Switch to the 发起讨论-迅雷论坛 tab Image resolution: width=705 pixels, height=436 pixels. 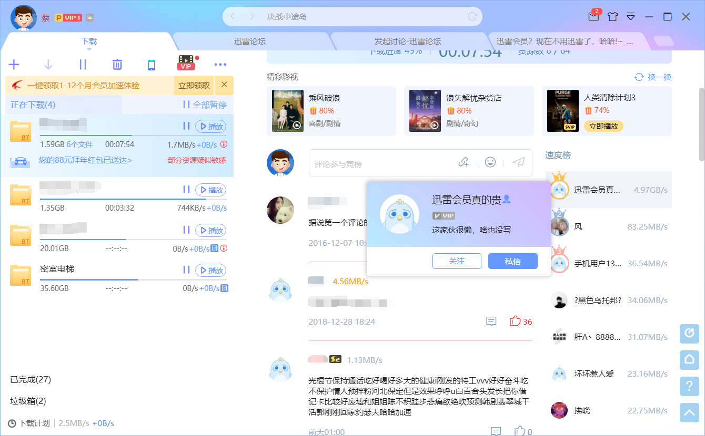tap(408, 41)
